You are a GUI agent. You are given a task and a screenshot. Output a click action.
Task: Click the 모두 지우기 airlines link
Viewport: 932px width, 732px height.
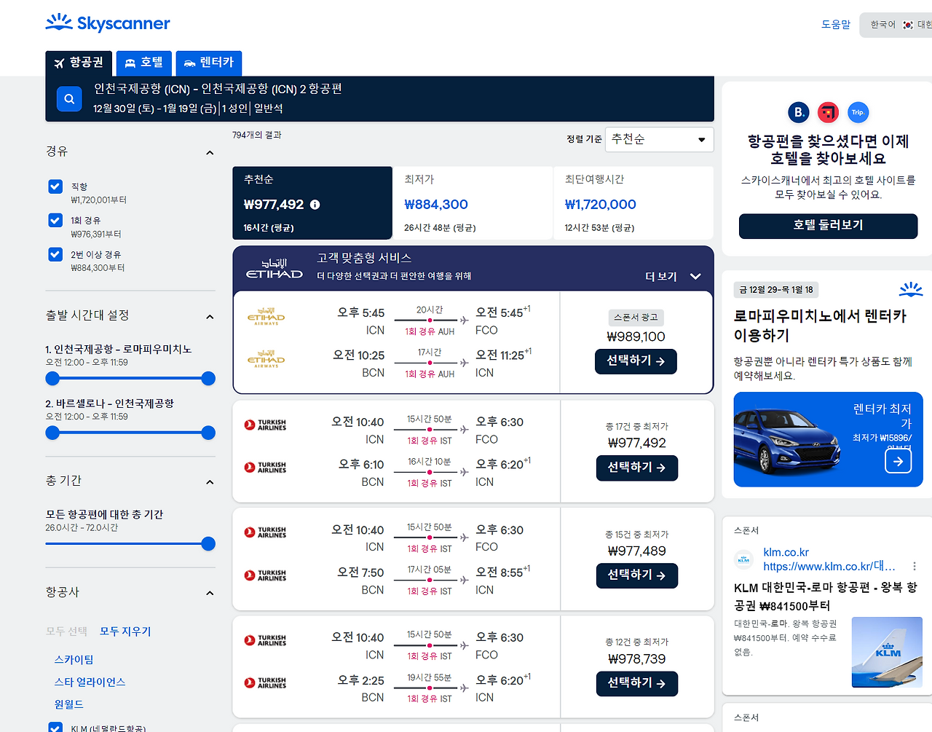click(125, 631)
